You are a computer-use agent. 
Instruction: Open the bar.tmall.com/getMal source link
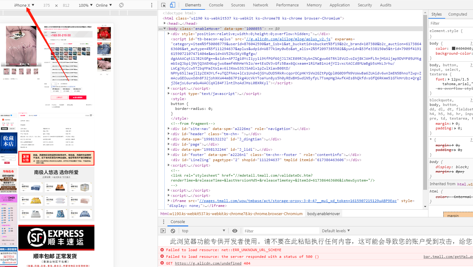point(448,257)
